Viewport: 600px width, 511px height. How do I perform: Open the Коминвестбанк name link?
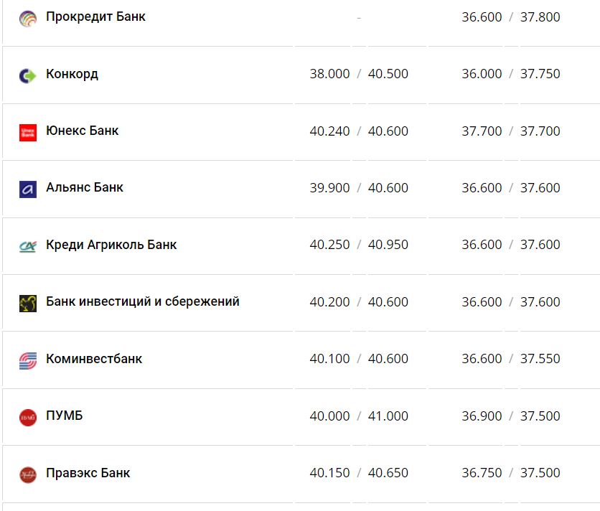coord(93,359)
